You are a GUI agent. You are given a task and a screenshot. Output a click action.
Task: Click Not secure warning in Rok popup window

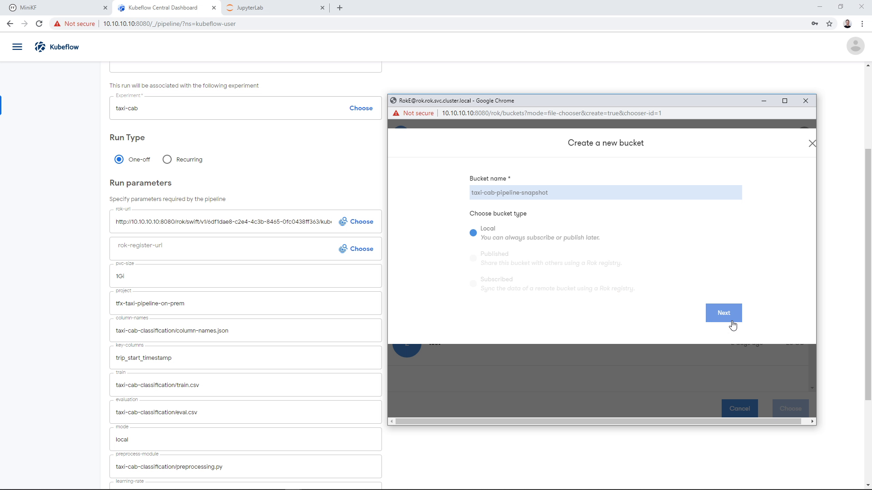pos(413,113)
